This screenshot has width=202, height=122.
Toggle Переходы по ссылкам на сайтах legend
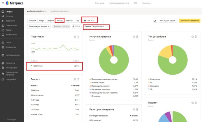[103, 93]
